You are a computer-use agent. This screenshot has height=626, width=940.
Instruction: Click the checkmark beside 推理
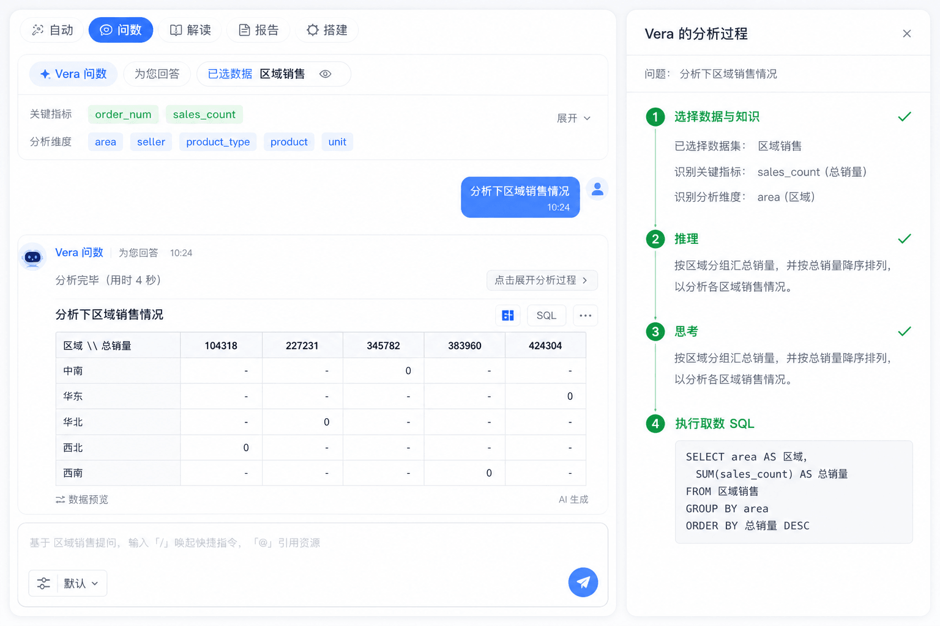tap(905, 239)
